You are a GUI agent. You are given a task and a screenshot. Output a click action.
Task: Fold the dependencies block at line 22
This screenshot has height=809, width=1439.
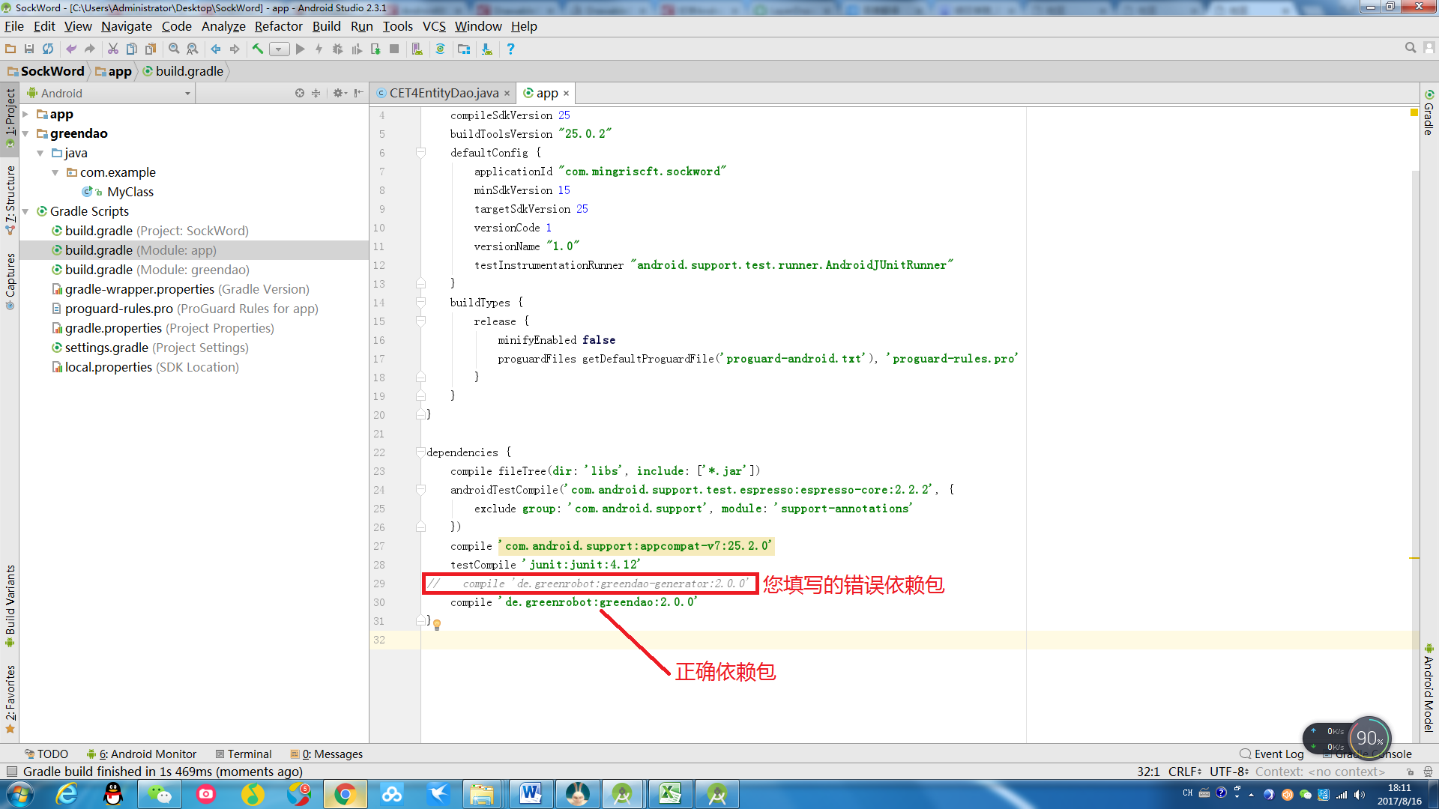(x=420, y=452)
